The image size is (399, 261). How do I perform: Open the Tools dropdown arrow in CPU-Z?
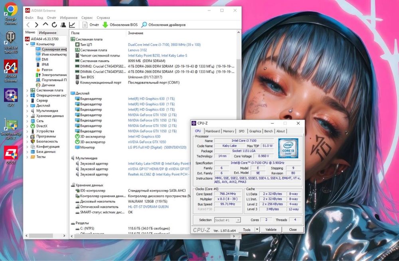click(x=257, y=230)
